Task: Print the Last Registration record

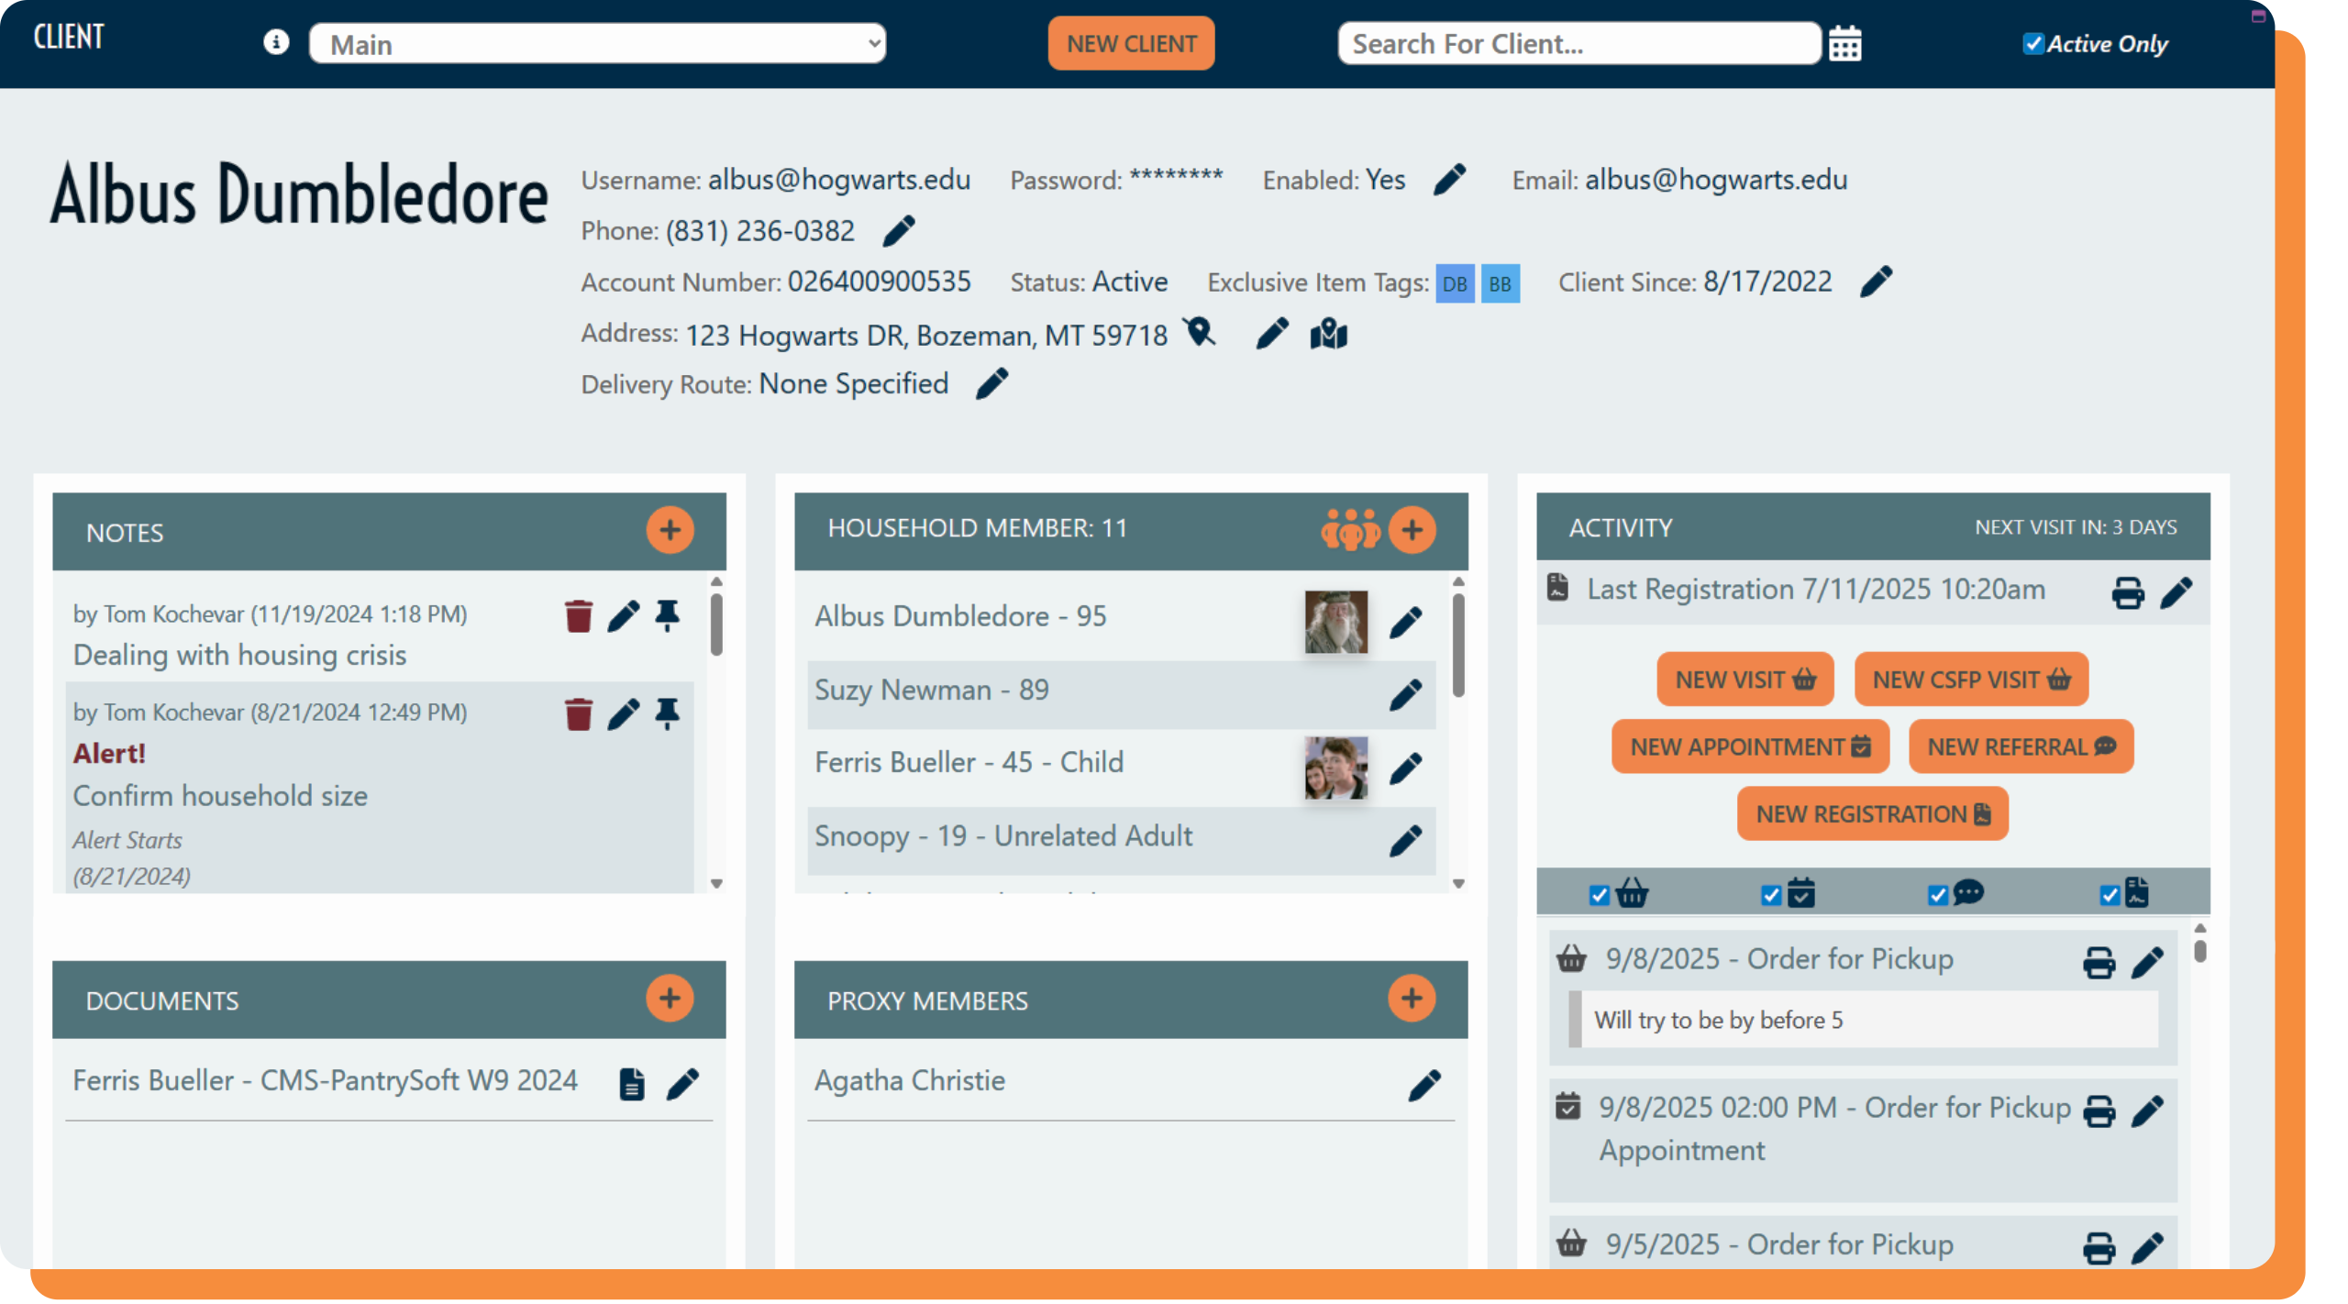Action: click(2127, 592)
